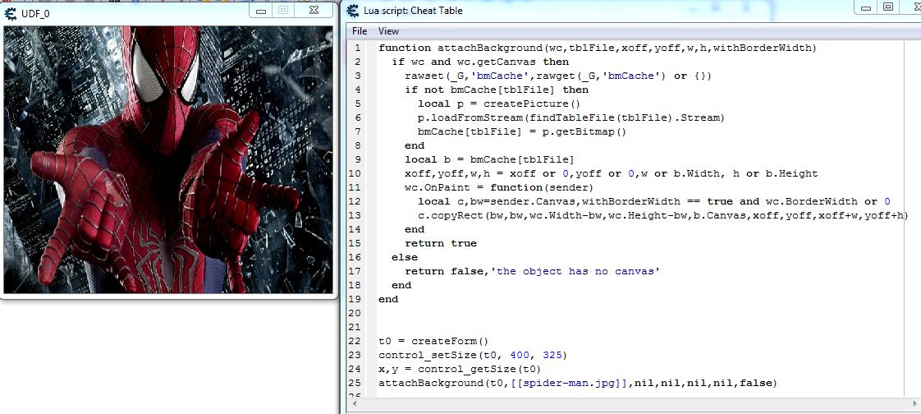Minimize the Lua script window

[865, 7]
